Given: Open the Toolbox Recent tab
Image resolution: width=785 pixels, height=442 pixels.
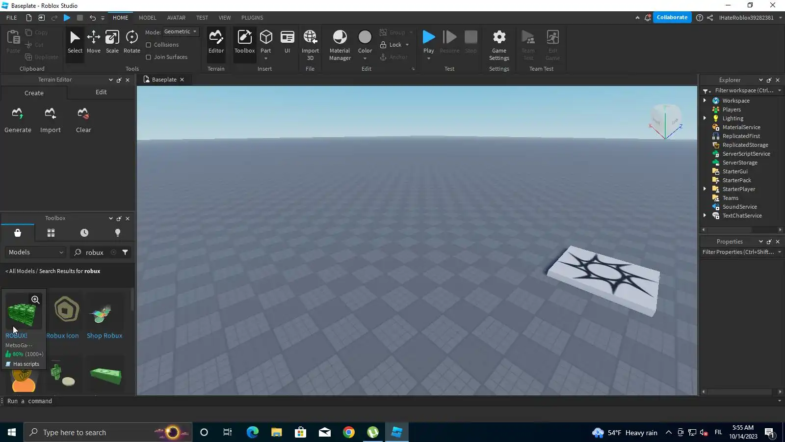Looking at the screenshot, I should pyautogui.click(x=84, y=233).
